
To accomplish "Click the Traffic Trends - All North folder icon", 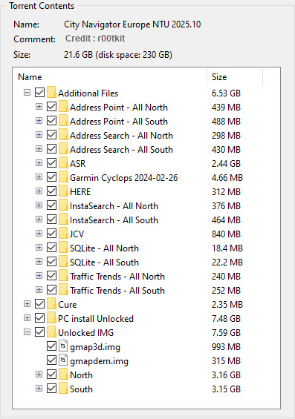I will point(63,277).
